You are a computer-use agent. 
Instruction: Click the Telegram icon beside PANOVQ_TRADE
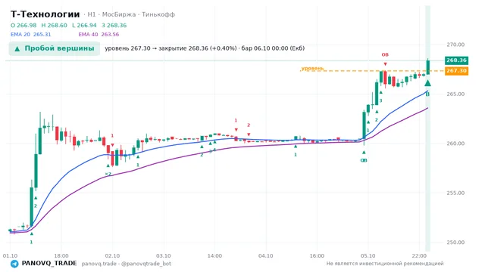14,264
